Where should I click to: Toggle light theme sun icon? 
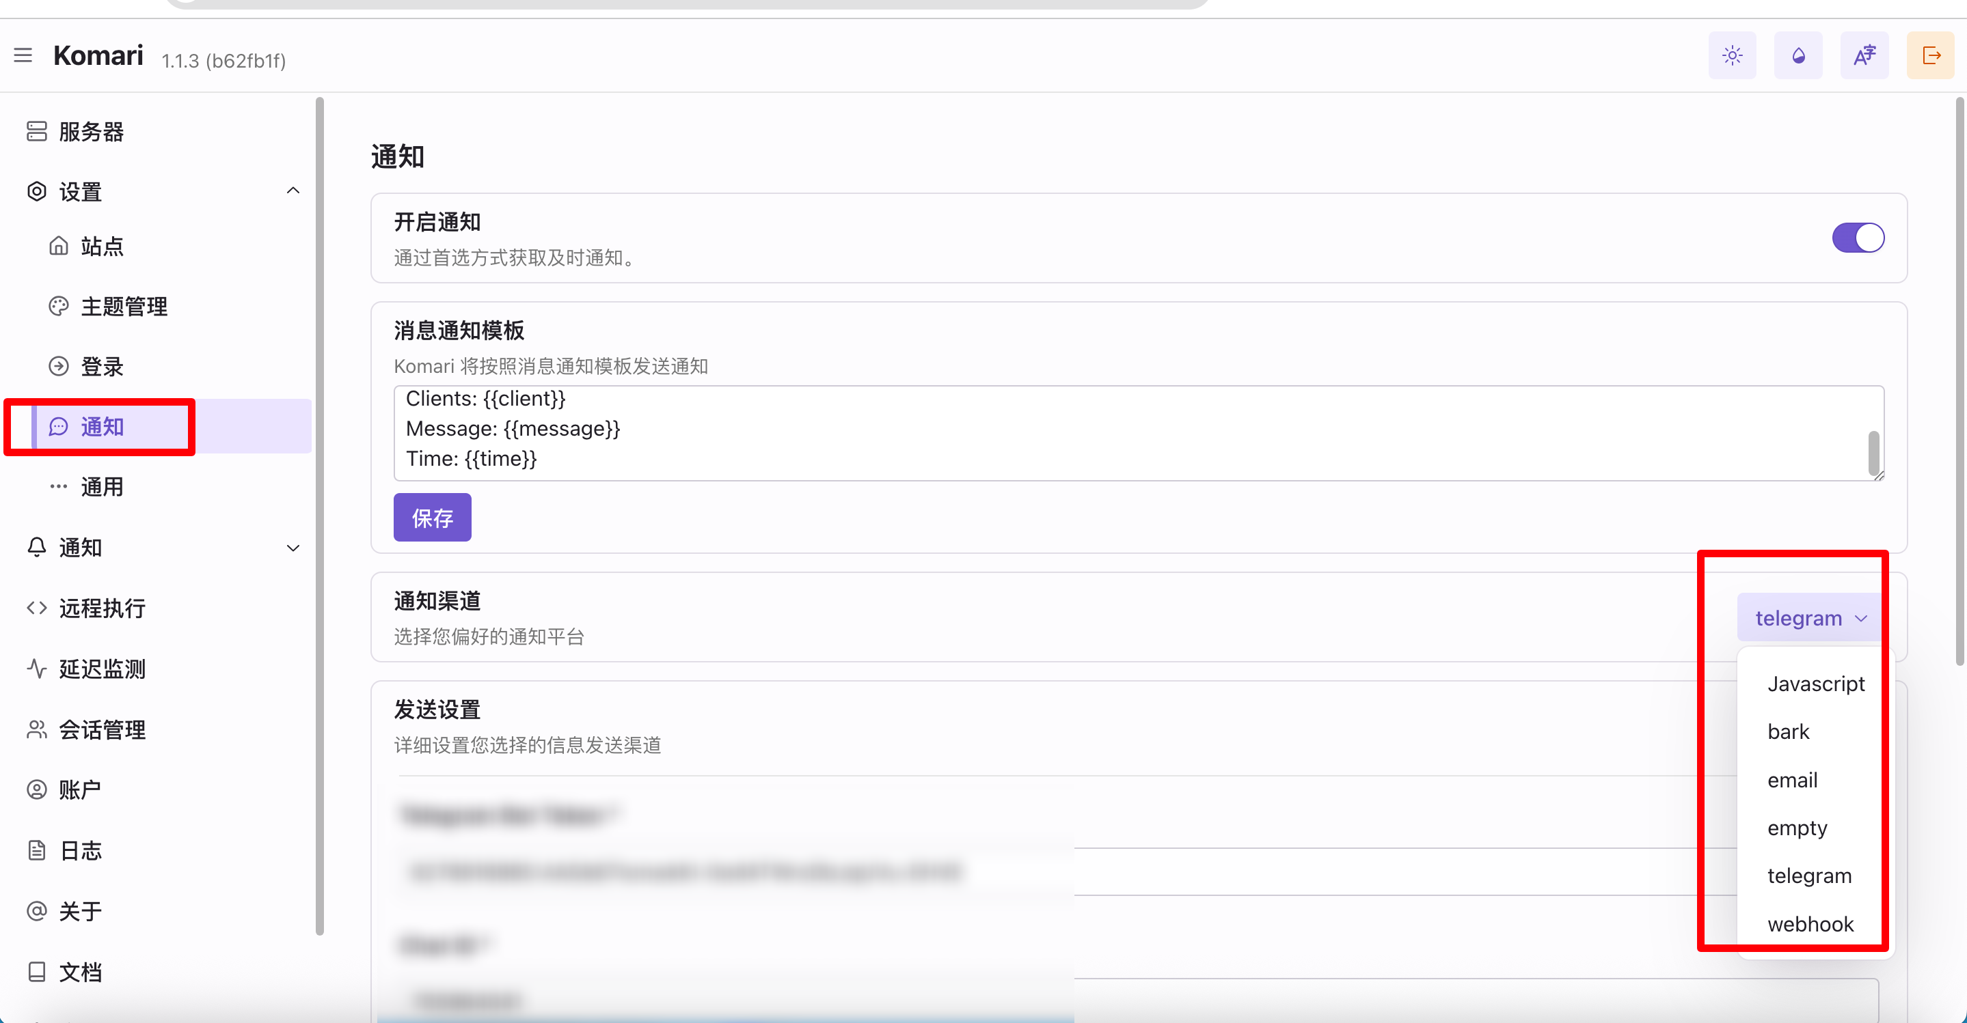pos(1732,55)
